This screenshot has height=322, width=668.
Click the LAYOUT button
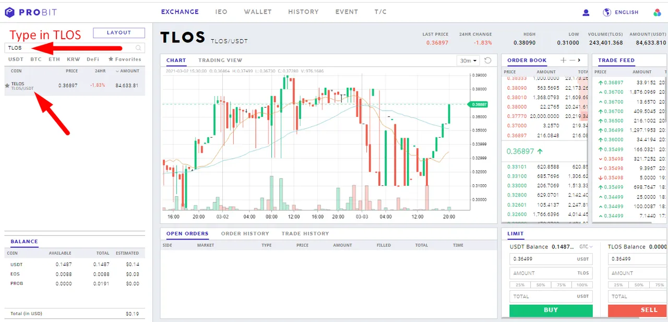(119, 33)
